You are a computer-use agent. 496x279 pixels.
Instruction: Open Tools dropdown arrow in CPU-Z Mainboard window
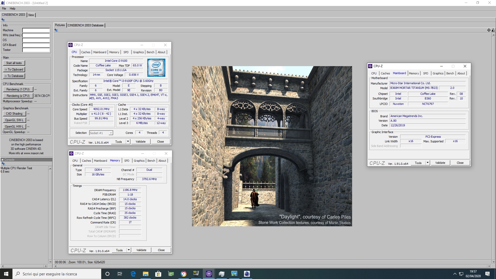click(x=428, y=163)
